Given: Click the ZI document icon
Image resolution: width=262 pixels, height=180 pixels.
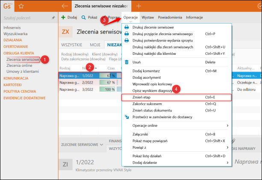Looking at the screenshot, I should [65, 165].
